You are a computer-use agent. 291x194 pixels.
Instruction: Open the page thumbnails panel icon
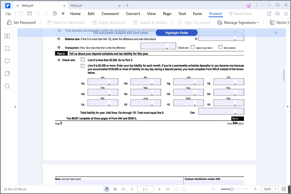[7, 36]
